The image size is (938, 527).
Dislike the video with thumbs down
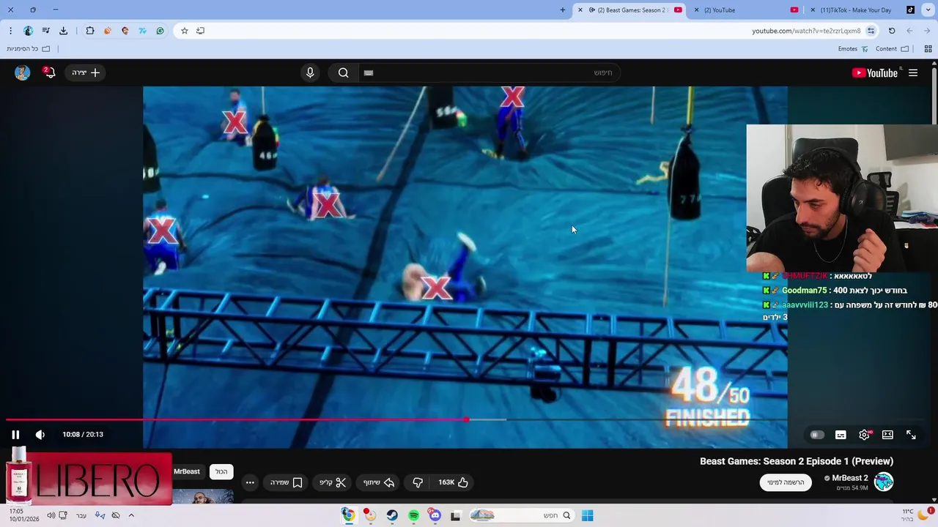418,482
